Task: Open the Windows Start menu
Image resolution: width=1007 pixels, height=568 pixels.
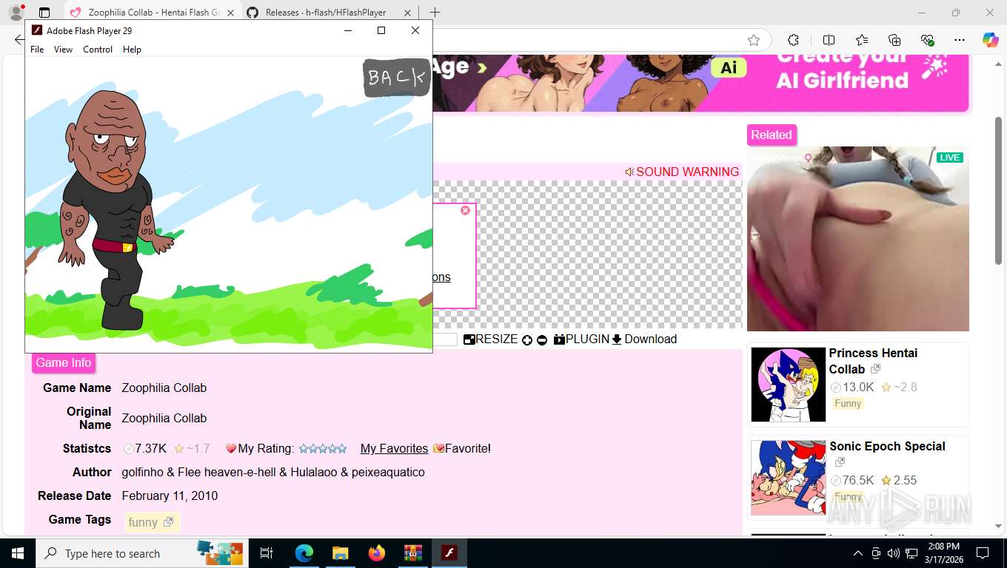Action: coord(18,553)
